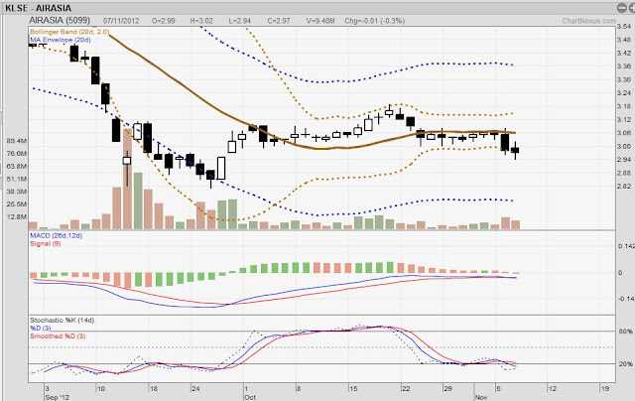Click the tallest volume bar in mid-September
Screen dimensions: 635x401
[127, 179]
